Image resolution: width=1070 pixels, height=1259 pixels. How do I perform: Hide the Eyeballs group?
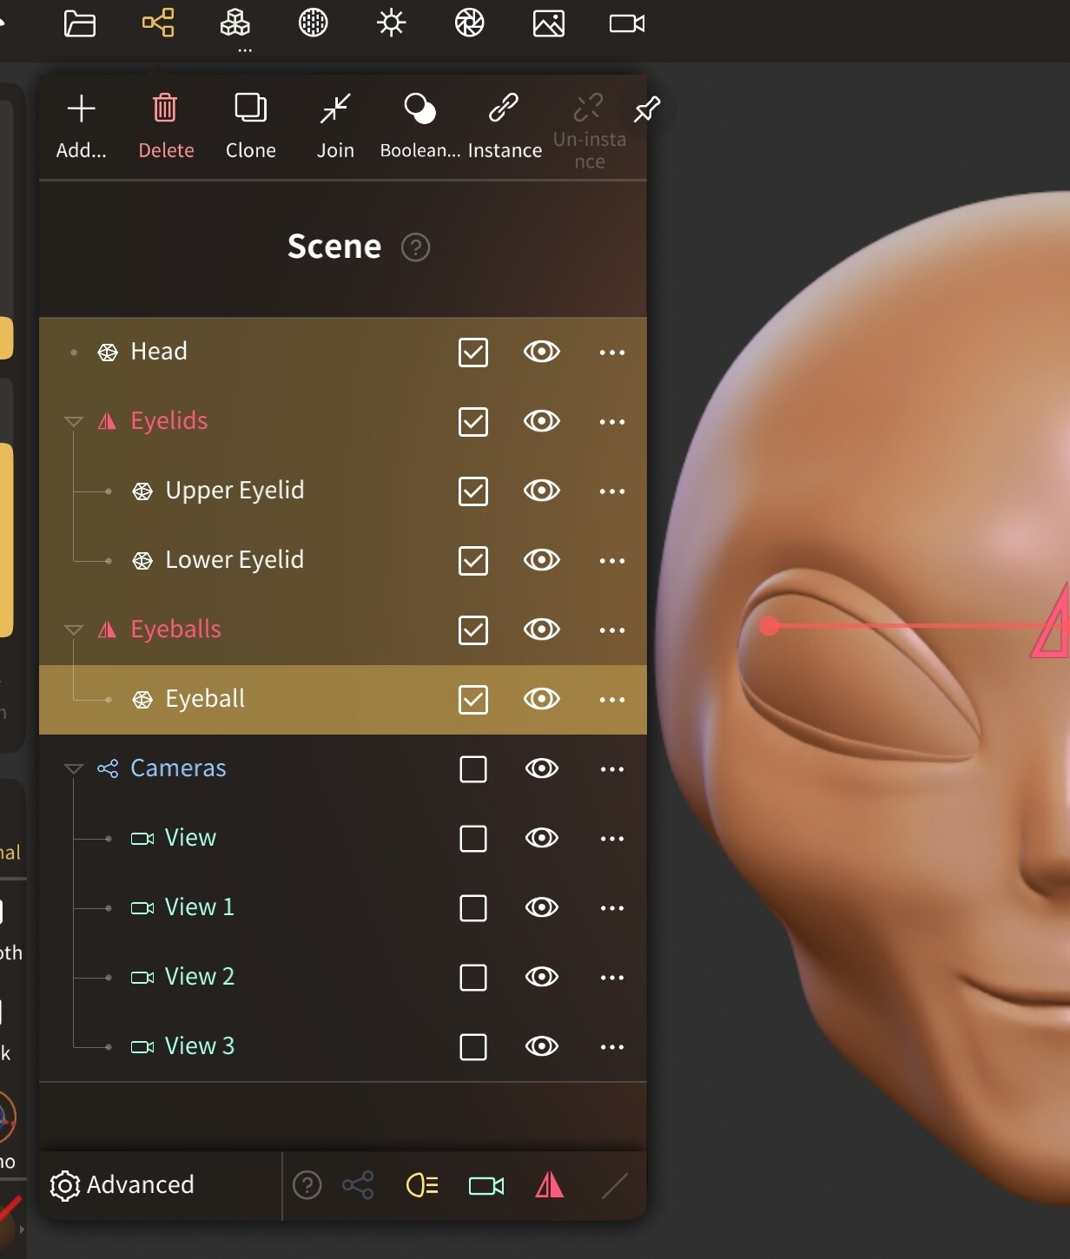pos(542,629)
